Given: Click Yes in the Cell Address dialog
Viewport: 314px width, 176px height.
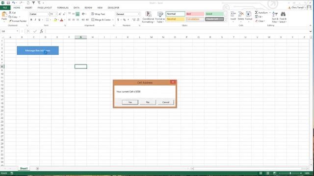Looking at the screenshot, I should tap(130, 102).
